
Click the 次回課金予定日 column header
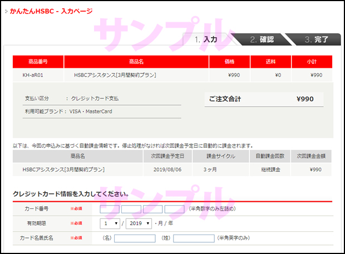[167, 156]
